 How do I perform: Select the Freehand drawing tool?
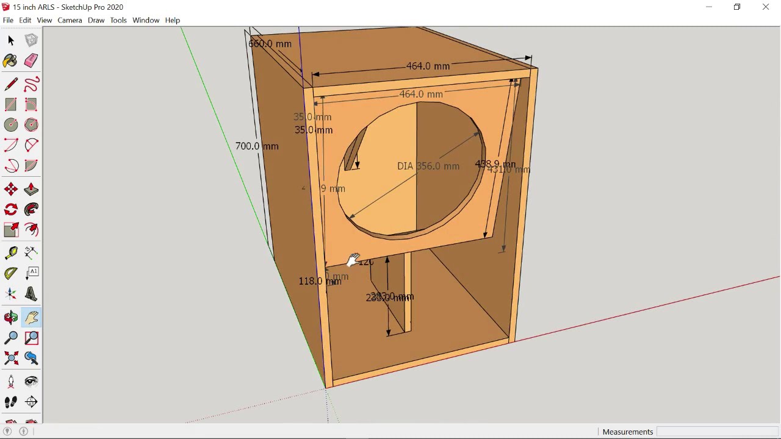pyautogui.click(x=31, y=84)
